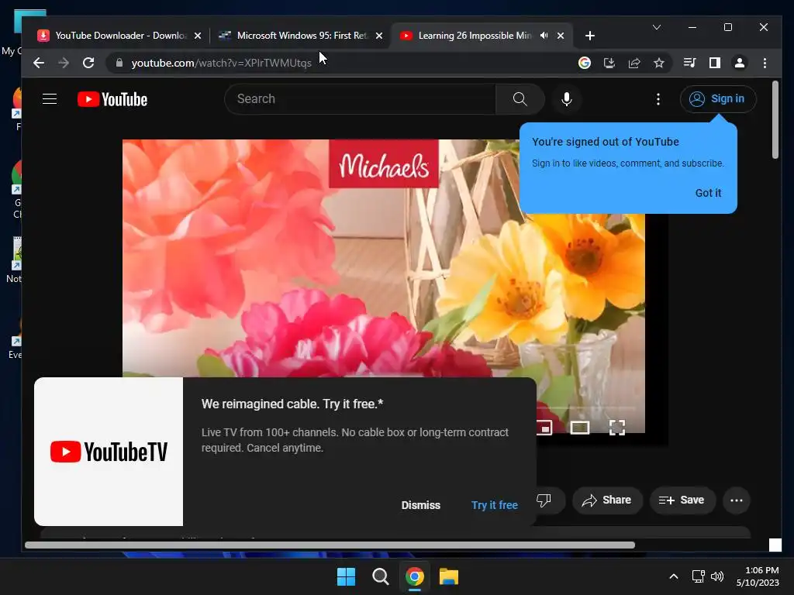Click the magnifier search button on YouTube

520,98
